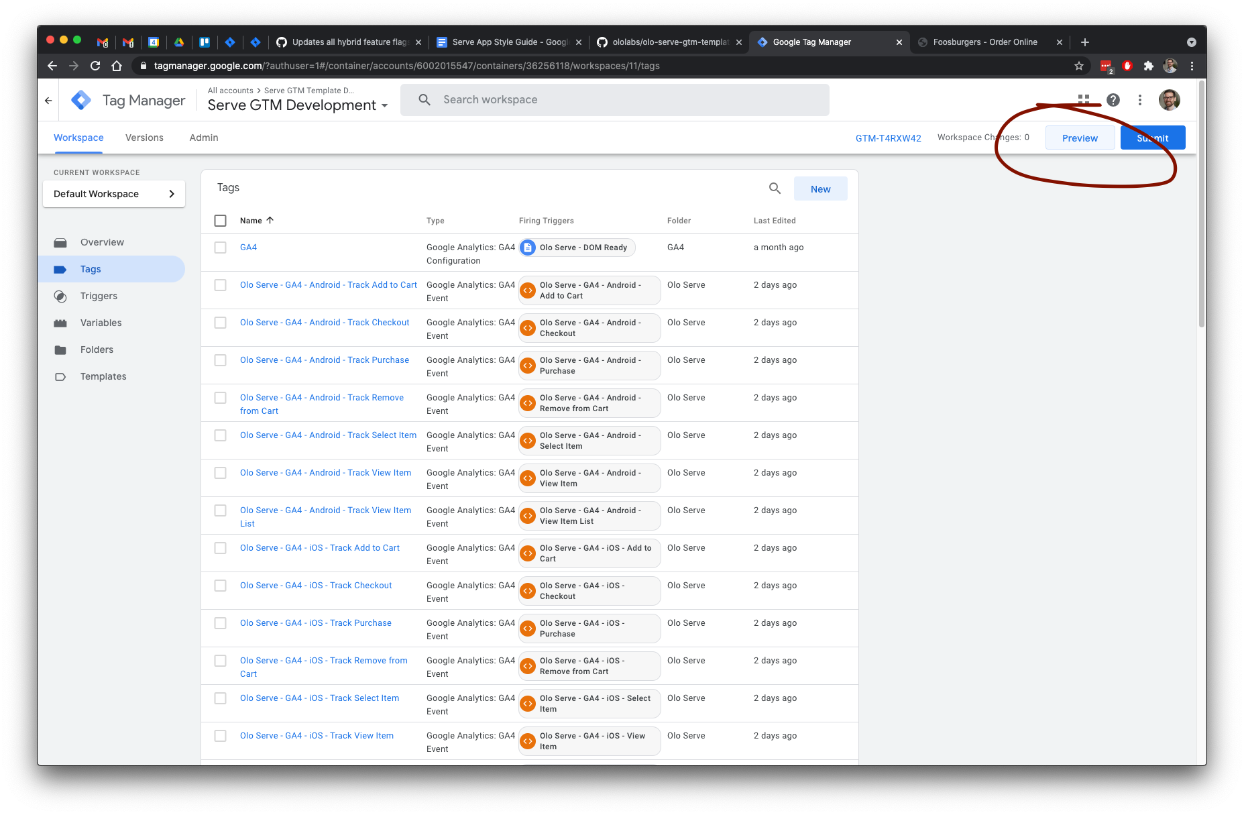Open a new browser tab

click(x=1085, y=42)
